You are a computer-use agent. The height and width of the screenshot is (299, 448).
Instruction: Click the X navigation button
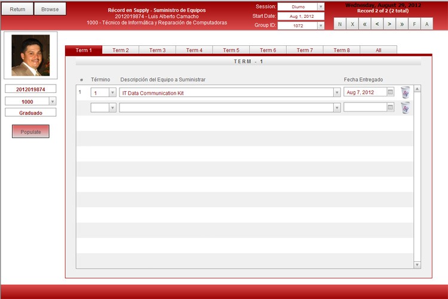[352, 24]
